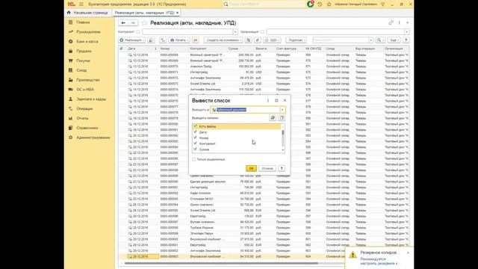Open the Ещё dropdown menu
This screenshot has width=478, height=269.
click(x=394, y=40)
